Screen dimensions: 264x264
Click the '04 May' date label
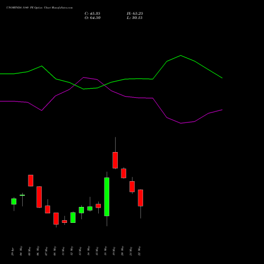click(21, 251)
